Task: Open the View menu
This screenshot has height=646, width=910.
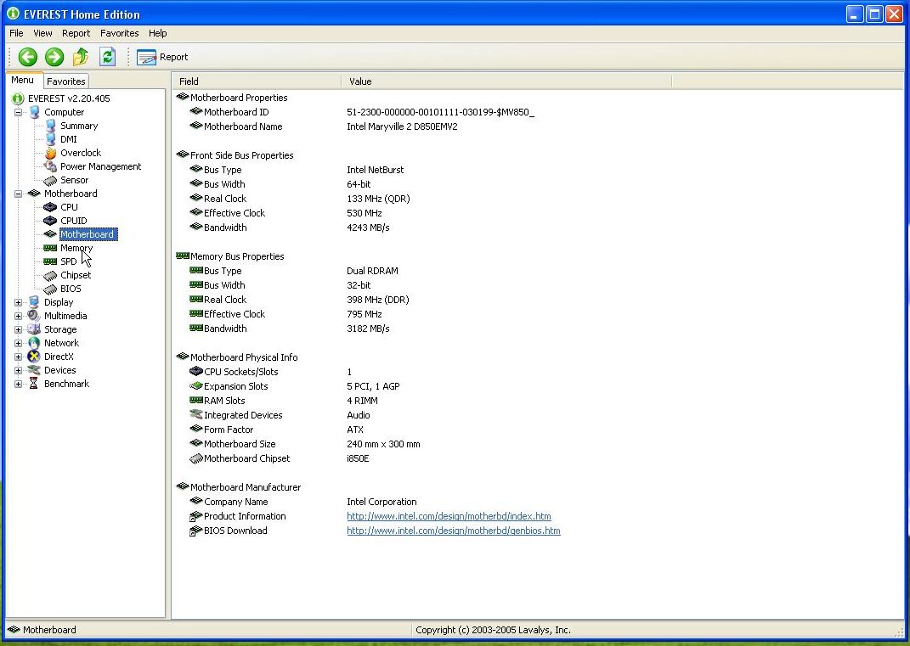Action: point(42,33)
